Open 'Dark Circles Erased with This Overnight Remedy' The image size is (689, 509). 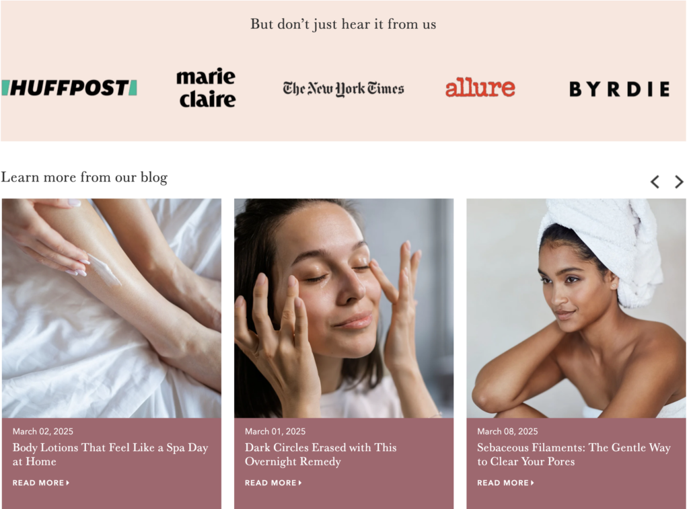[x=321, y=455]
